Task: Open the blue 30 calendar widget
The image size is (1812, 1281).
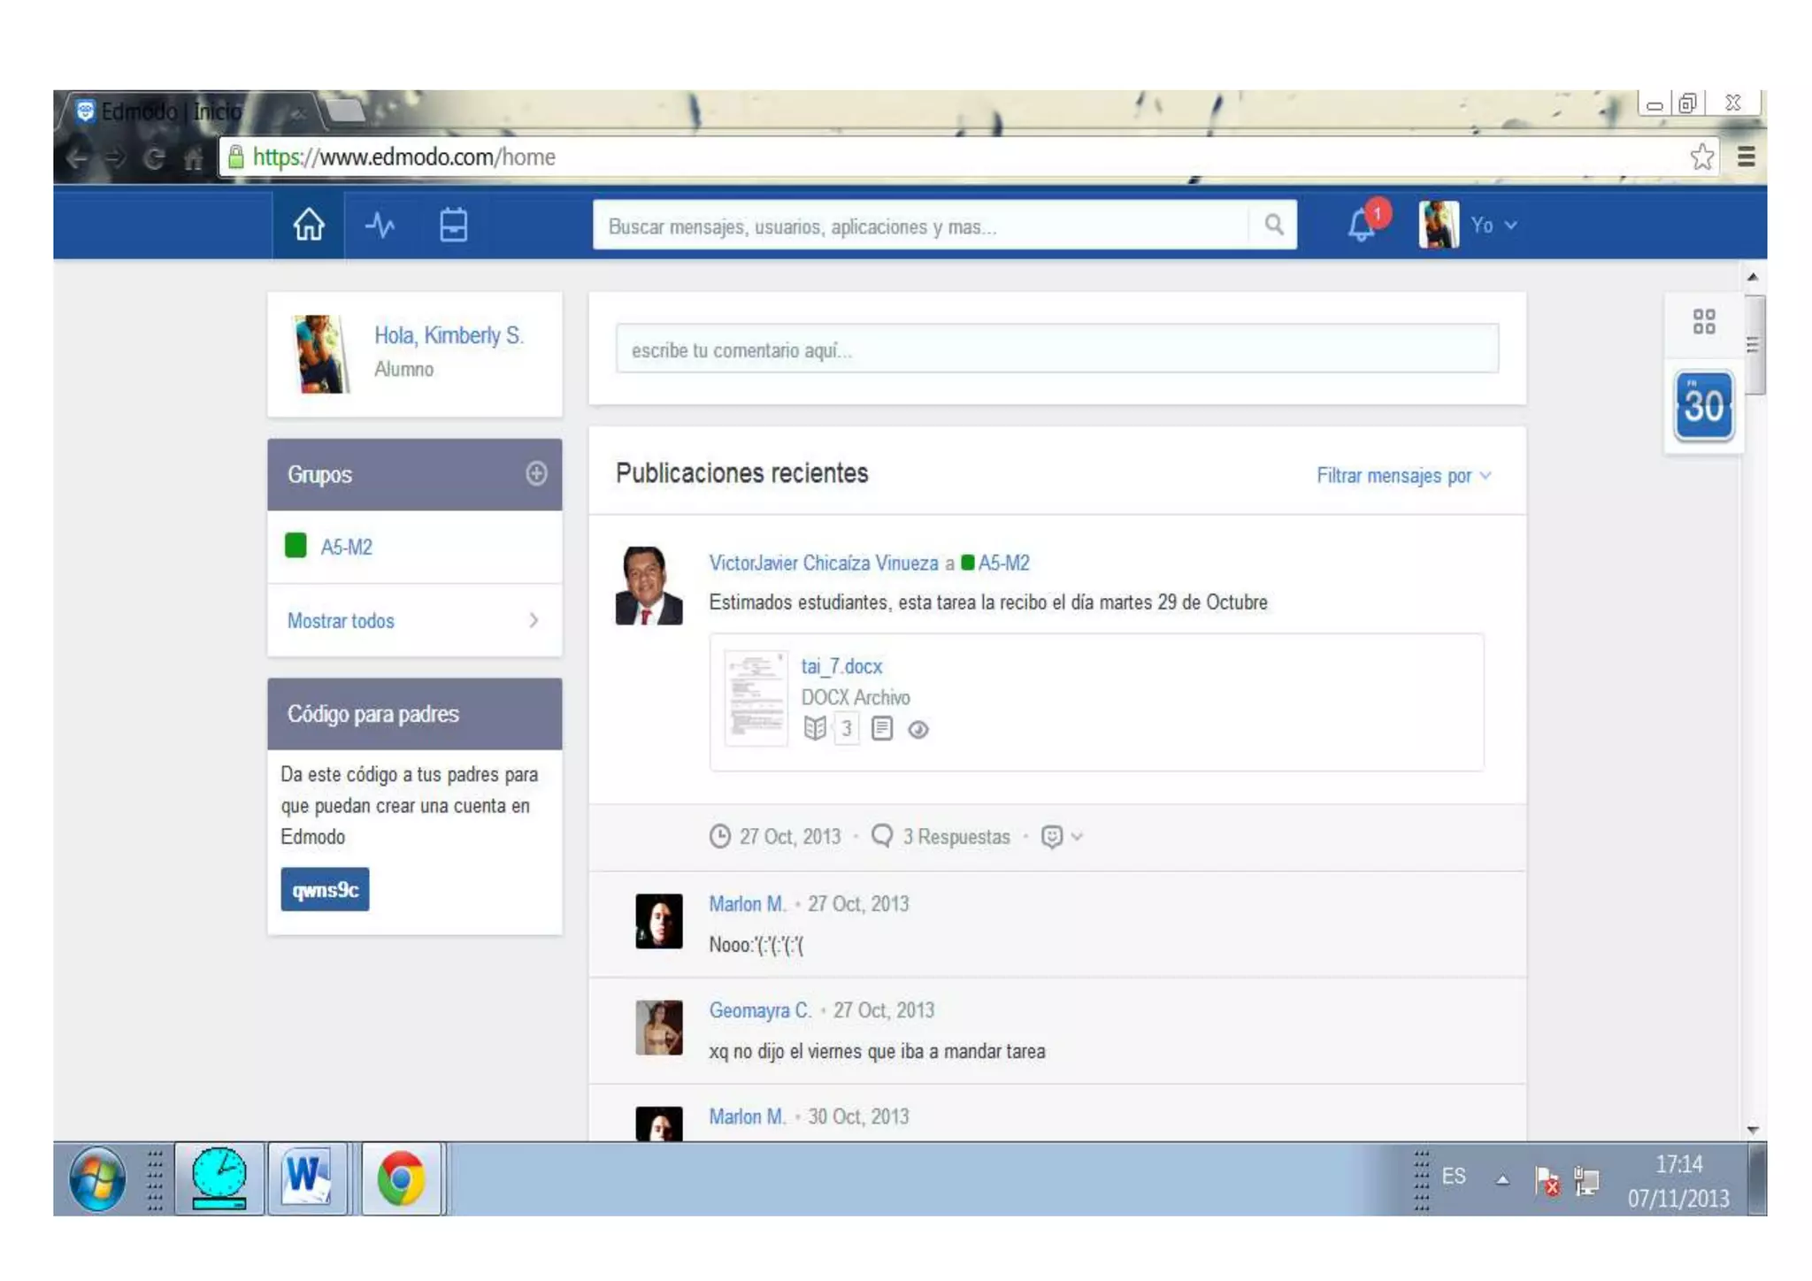Action: (1703, 406)
